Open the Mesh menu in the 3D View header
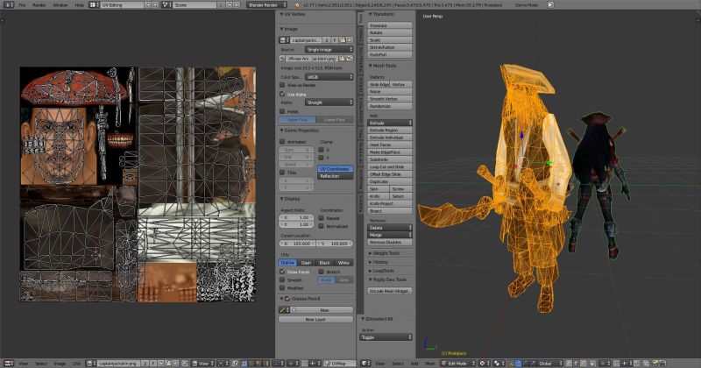This screenshot has width=701, height=368. (x=429, y=363)
